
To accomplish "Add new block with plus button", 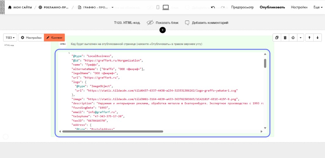I will [162, 30].
